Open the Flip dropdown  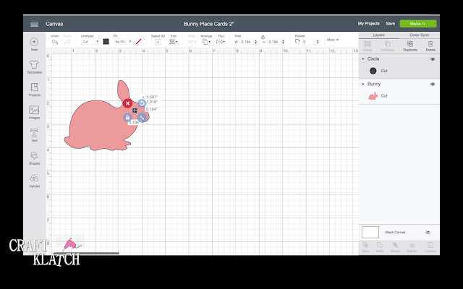(220, 42)
